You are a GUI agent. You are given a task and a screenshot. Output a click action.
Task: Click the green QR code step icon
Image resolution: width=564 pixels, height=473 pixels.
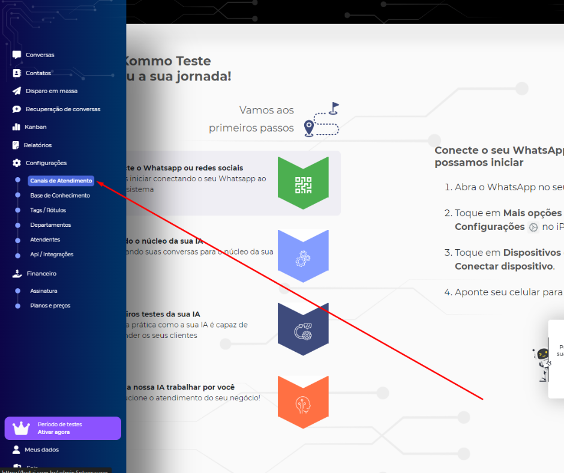(303, 183)
